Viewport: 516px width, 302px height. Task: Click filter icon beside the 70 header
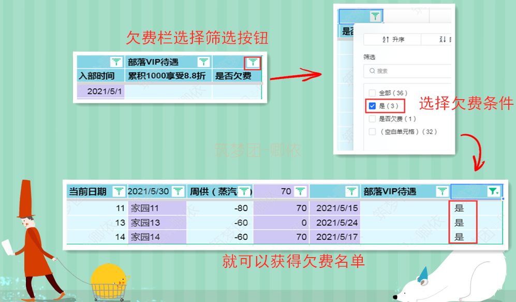click(x=300, y=192)
